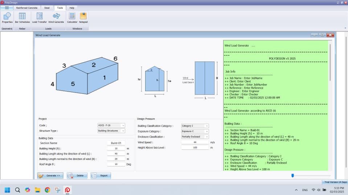This screenshot has height=195, width=348.
Task: Edit the Roof Angle field
Action: (116, 164)
